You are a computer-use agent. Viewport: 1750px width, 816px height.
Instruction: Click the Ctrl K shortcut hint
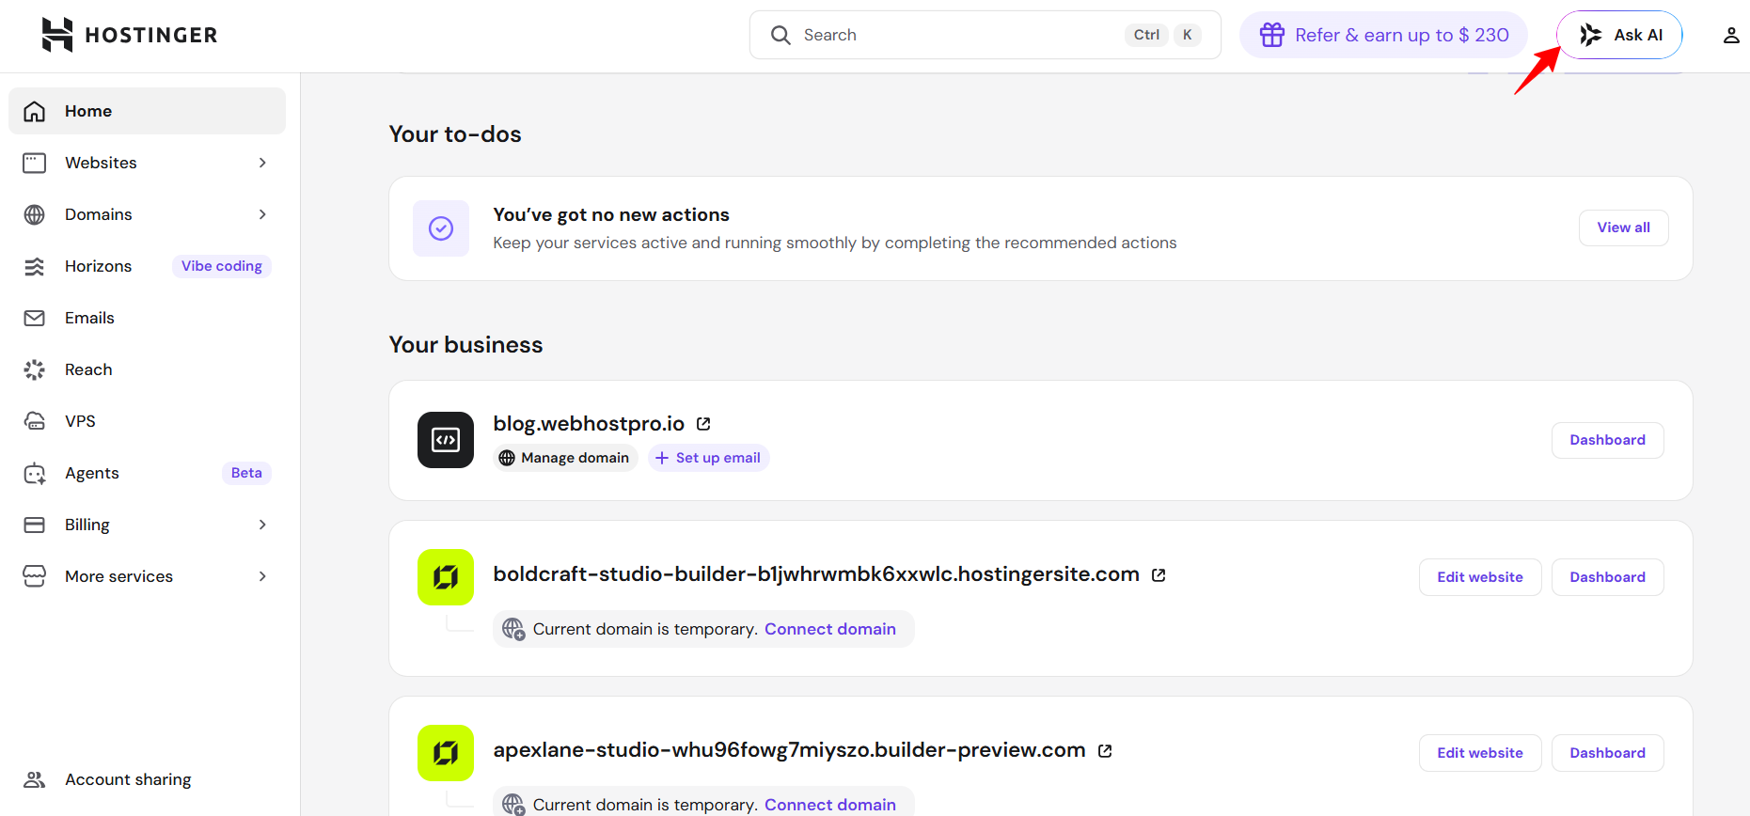coord(1163,35)
